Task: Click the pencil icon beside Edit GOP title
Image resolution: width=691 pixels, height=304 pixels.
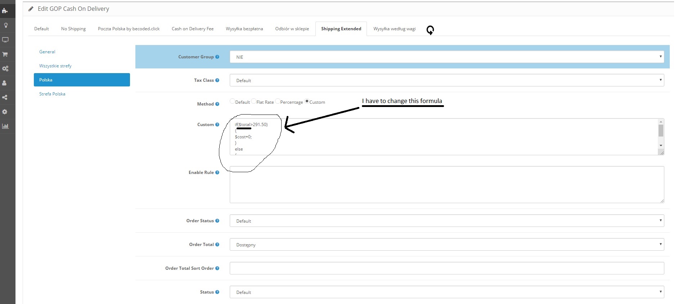Action: pyautogui.click(x=31, y=9)
